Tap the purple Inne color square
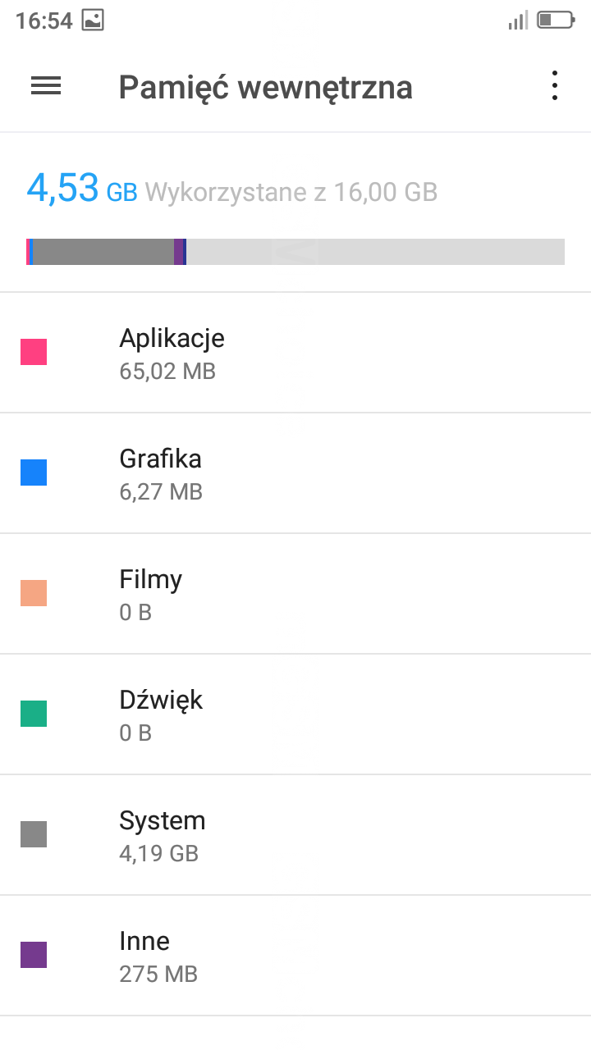 [34, 955]
